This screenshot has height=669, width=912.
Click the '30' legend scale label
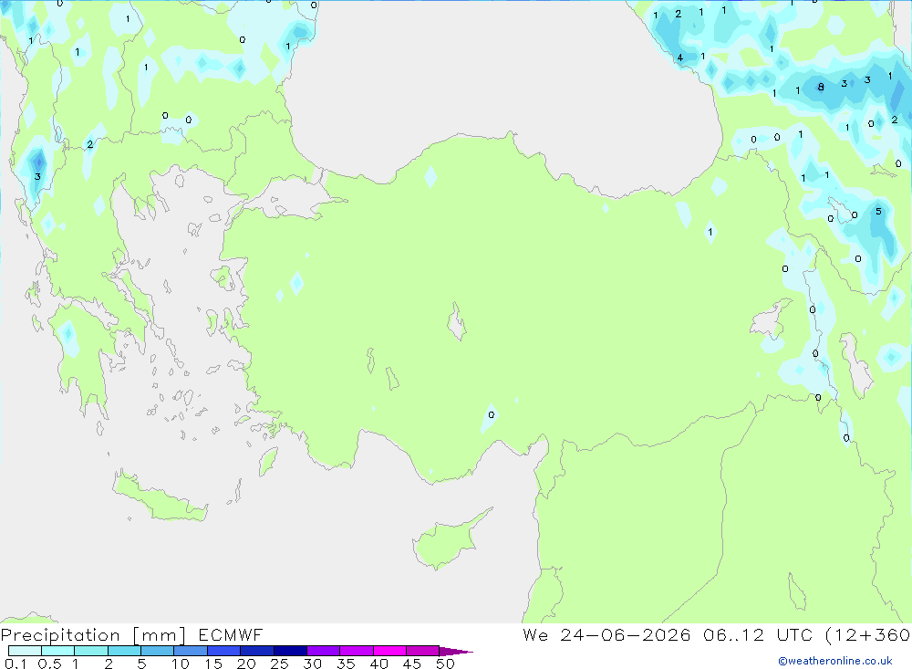[x=313, y=664]
